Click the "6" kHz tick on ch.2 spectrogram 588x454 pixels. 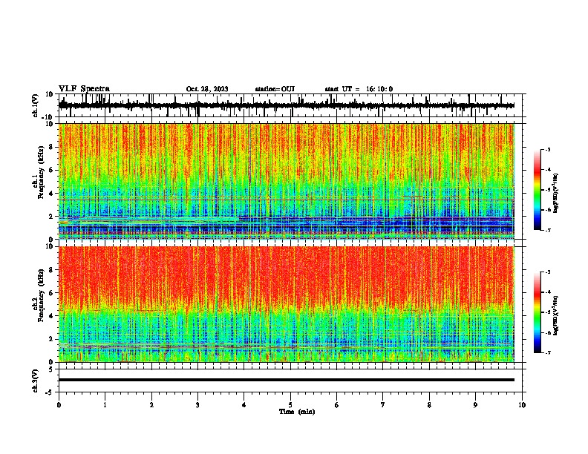point(52,292)
